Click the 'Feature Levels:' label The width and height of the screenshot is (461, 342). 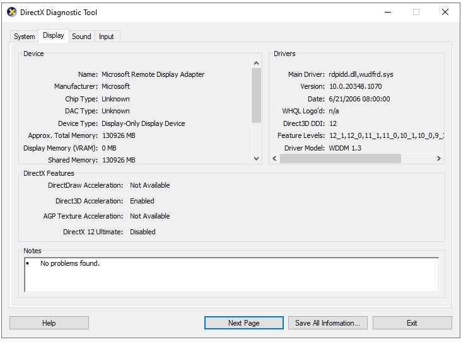301,135
